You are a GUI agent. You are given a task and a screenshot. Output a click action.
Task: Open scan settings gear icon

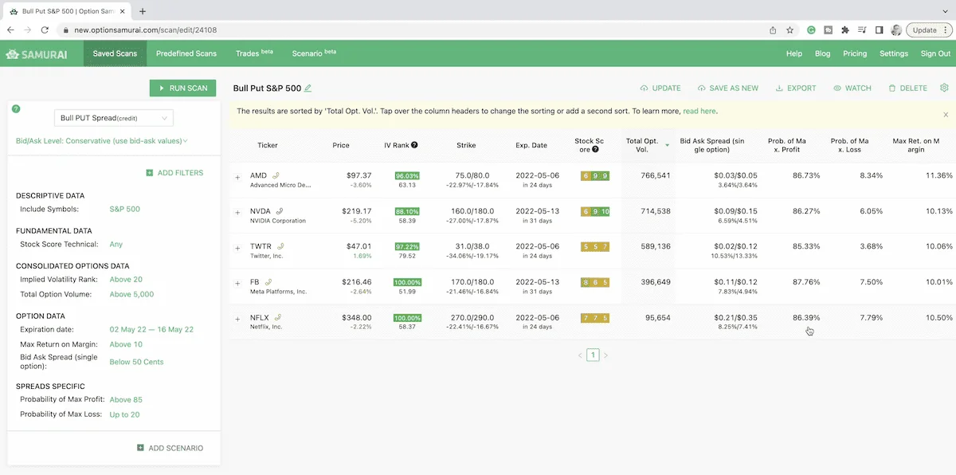pos(944,88)
